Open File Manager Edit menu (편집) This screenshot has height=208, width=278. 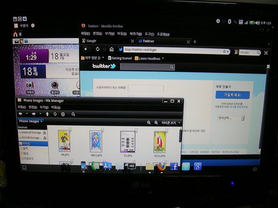click(33, 107)
